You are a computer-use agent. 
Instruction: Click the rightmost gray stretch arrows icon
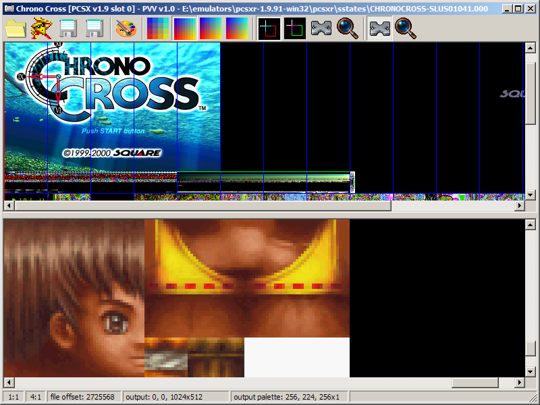(379, 28)
